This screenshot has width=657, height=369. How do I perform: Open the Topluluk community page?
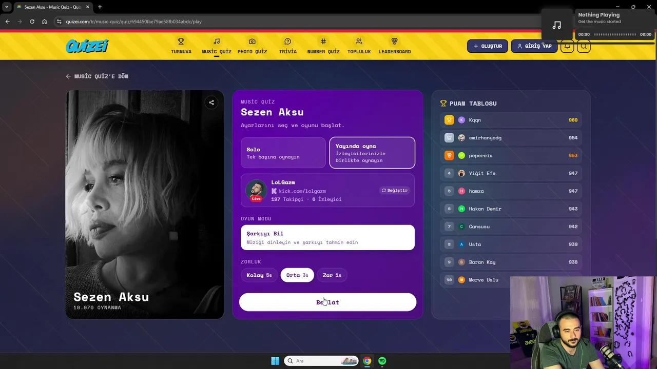(359, 46)
